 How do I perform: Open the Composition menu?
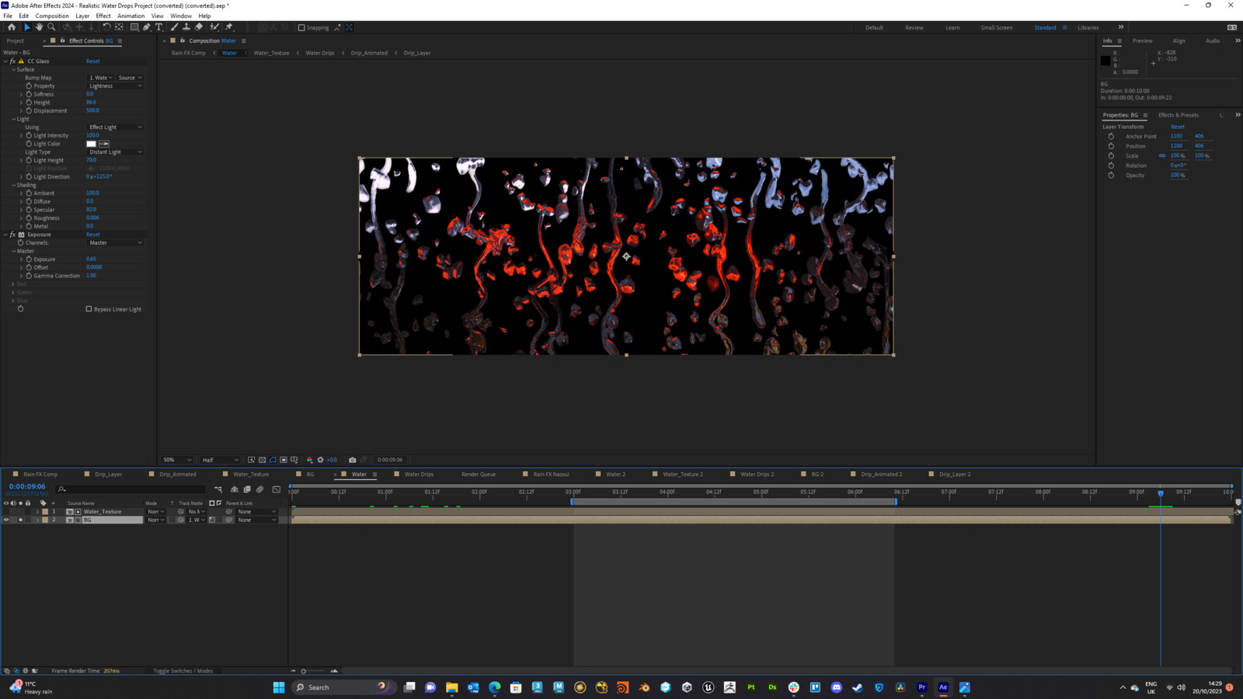coord(52,16)
